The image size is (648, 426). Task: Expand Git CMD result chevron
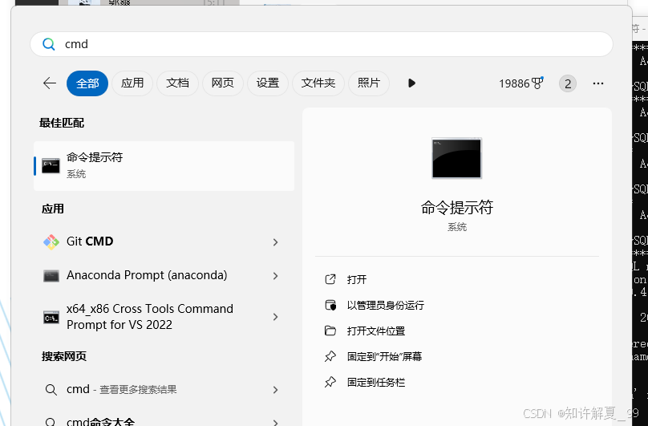[276, 242]
